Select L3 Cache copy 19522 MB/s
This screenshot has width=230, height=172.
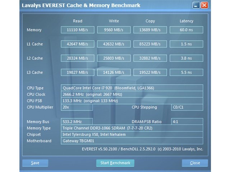150,72
